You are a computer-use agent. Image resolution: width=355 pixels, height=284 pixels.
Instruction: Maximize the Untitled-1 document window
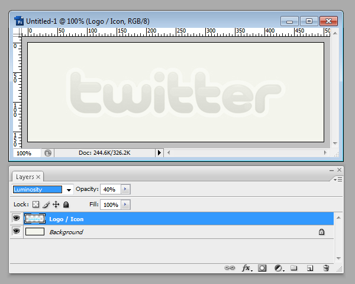pyautogui.click(x=309, y=21)
